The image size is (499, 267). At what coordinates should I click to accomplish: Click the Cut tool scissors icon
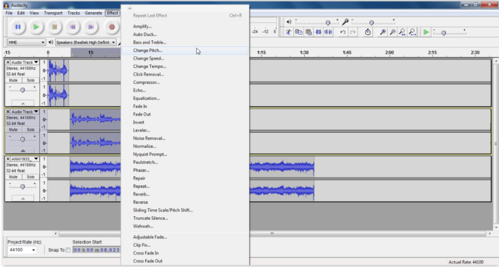289,32
